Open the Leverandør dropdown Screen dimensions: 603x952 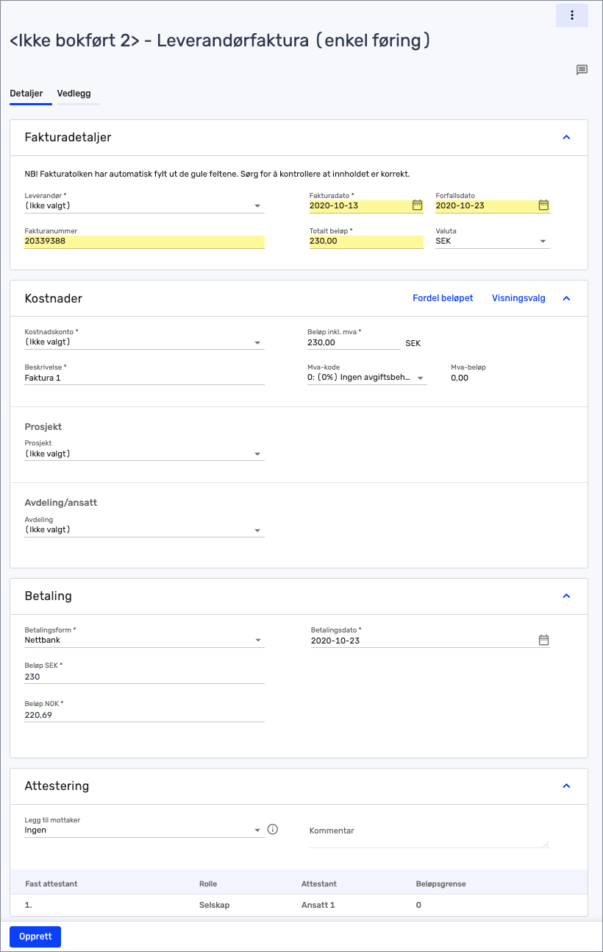(144, 206)
